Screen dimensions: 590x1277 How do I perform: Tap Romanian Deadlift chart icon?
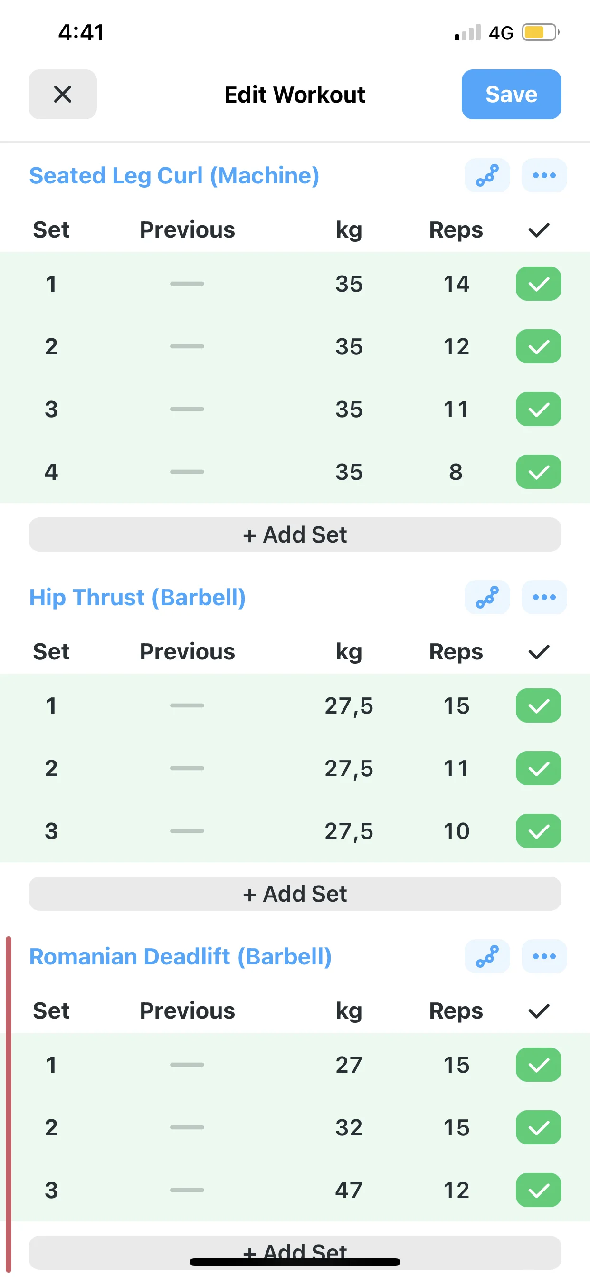[x=487, y=956]
